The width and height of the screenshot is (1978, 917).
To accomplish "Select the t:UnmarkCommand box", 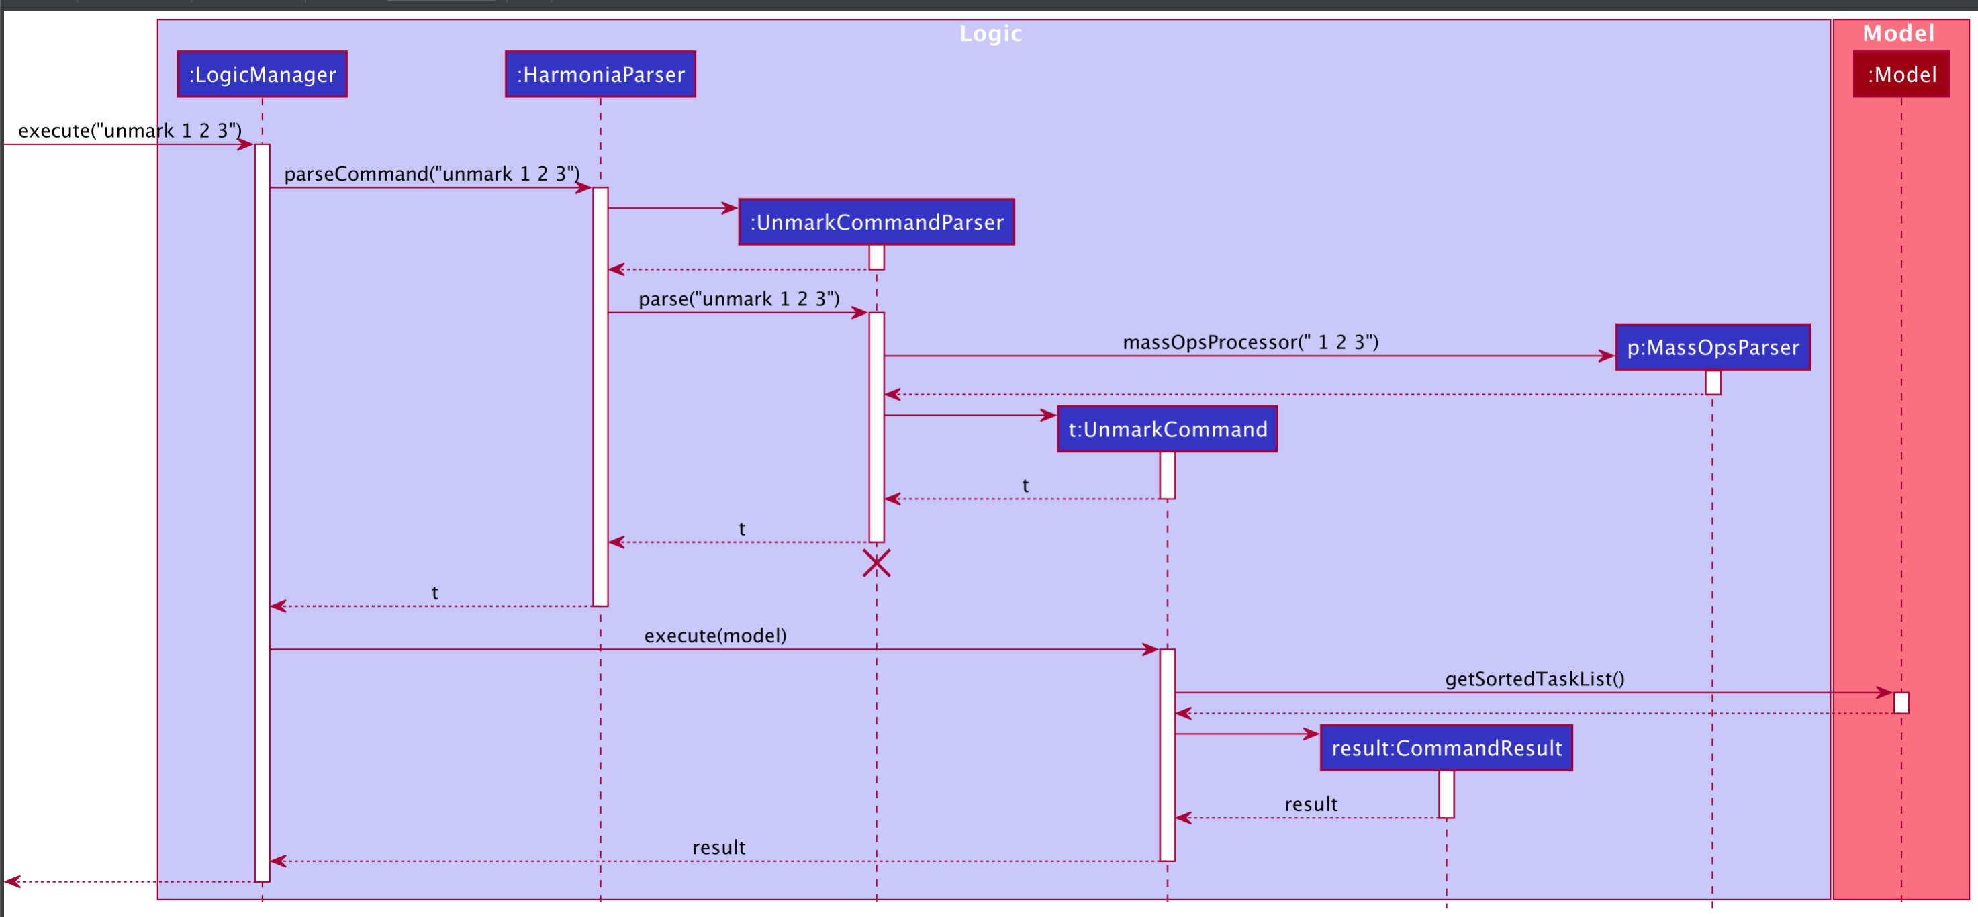I will pyautogui.click(x=1167, y=430).
